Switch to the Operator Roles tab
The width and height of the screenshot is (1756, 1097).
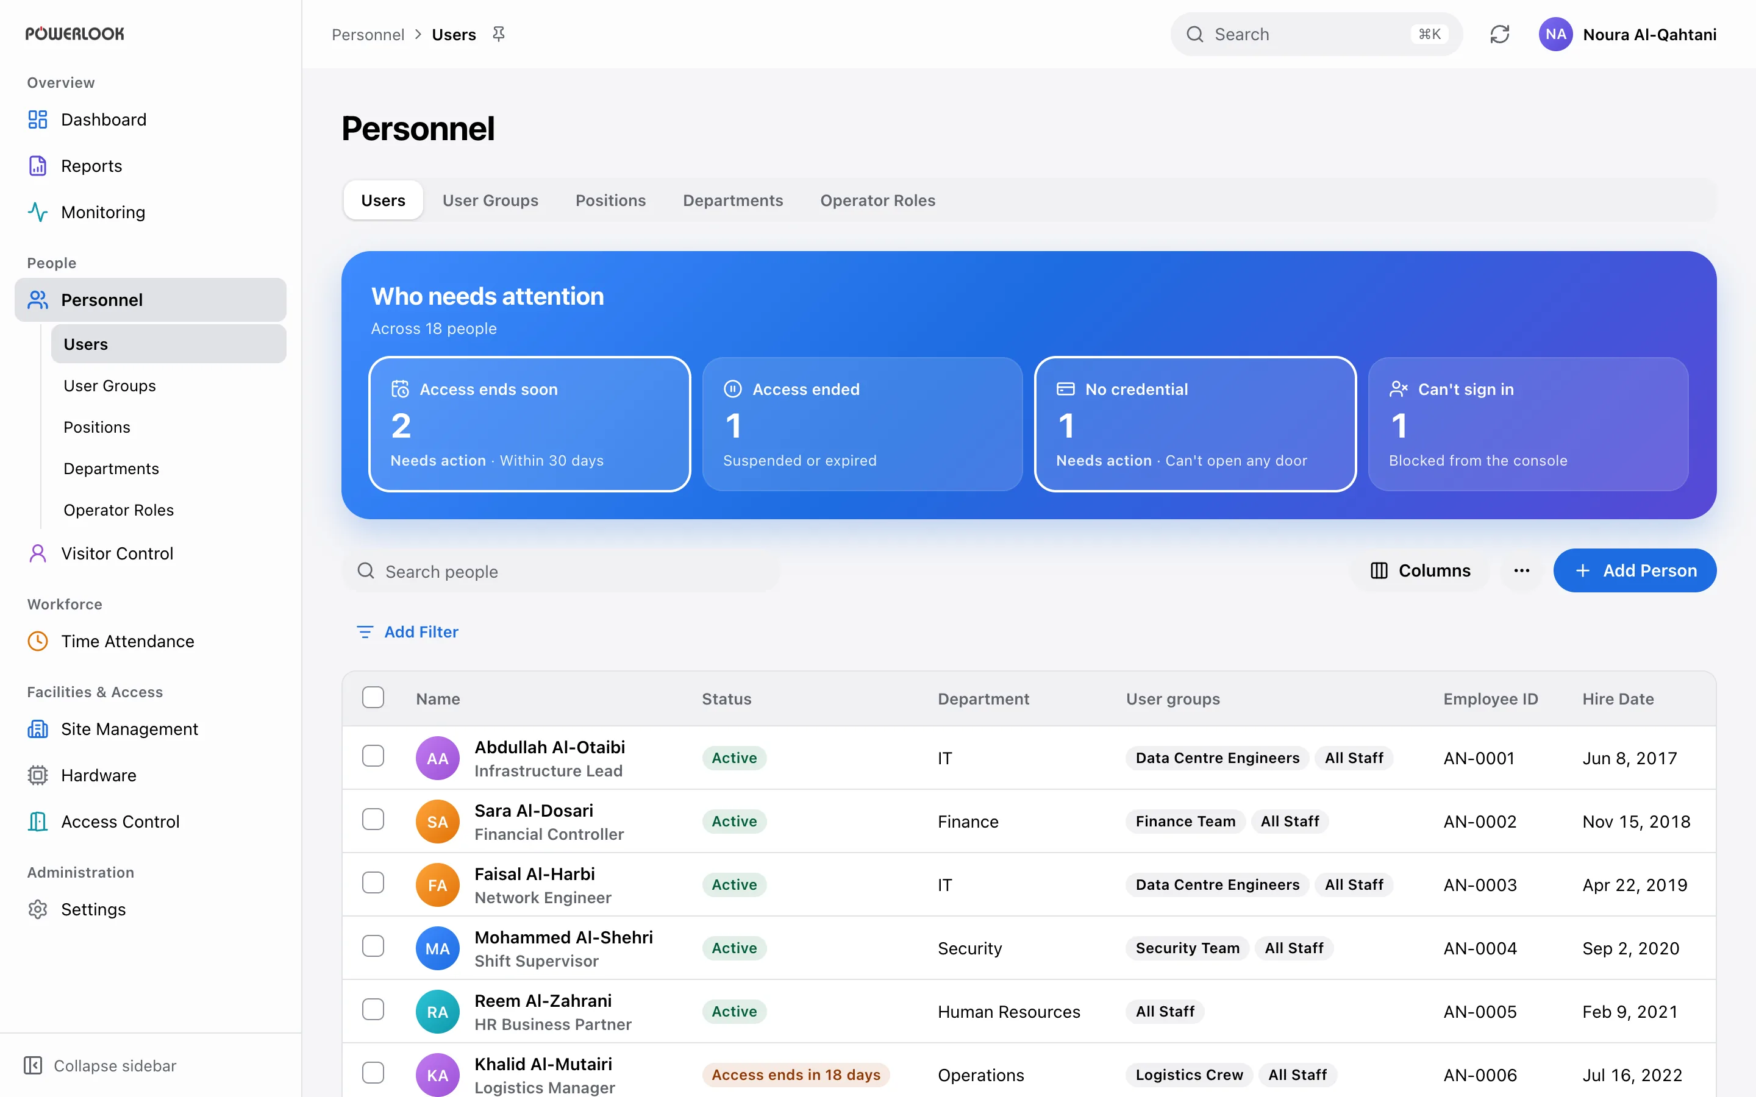click(878, 201)
